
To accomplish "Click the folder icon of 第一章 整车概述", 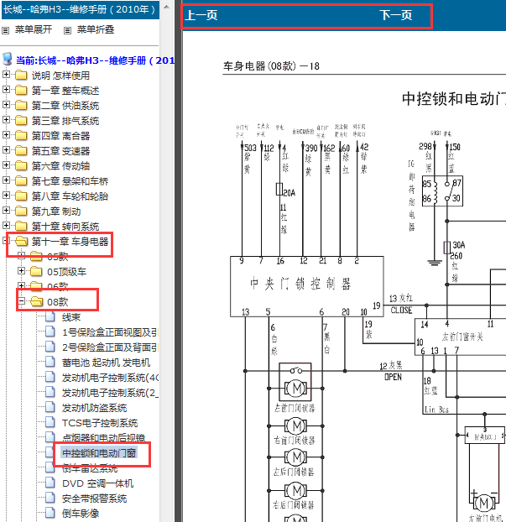I will [21, 91].
